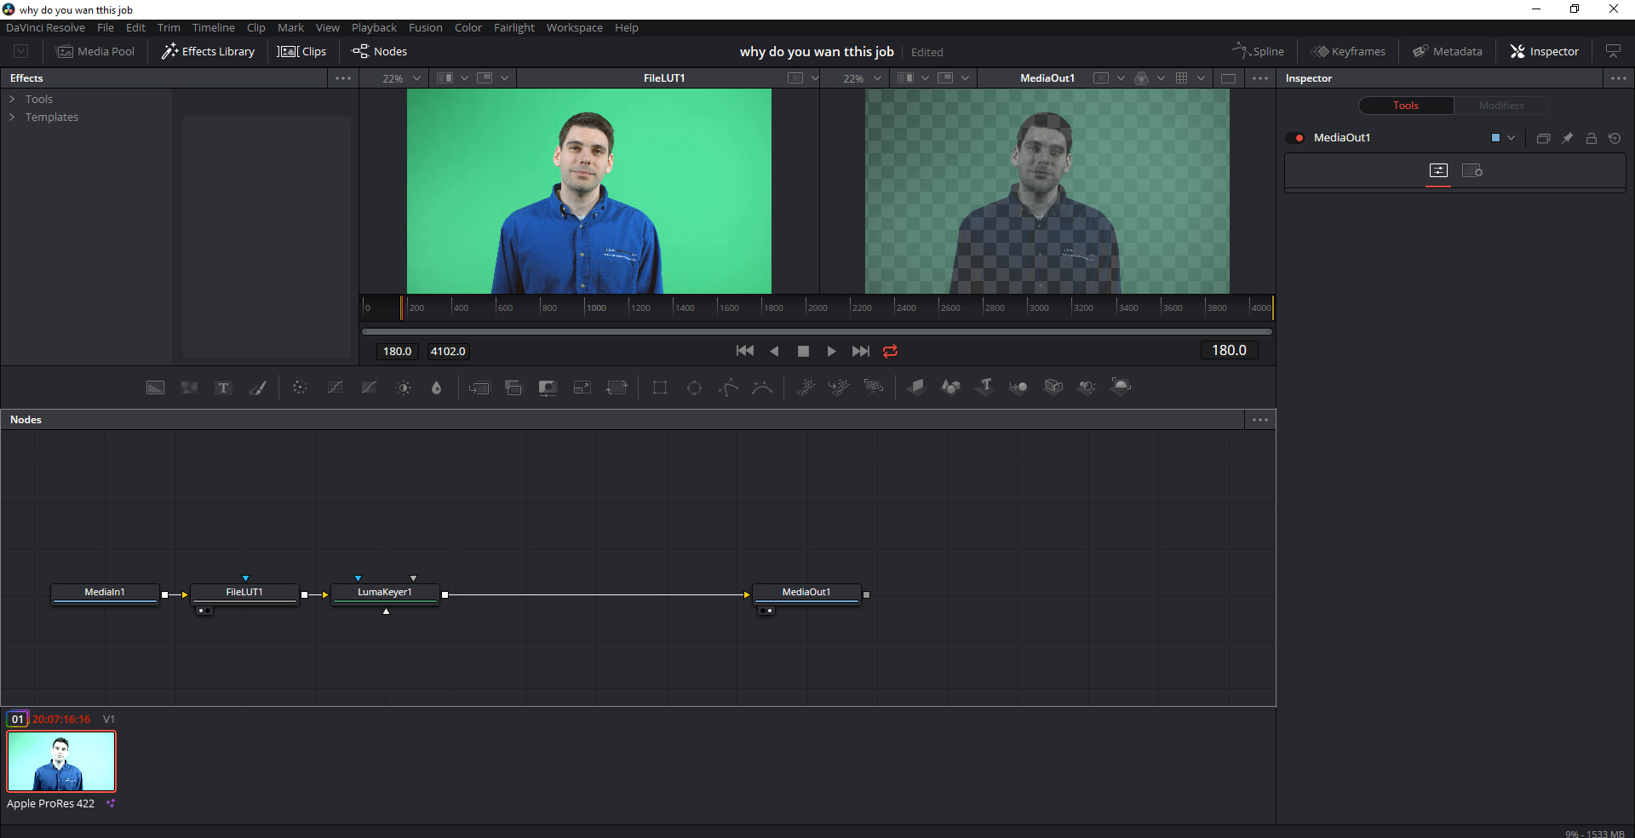Add a Polygon mask tool

pos(728,387)
